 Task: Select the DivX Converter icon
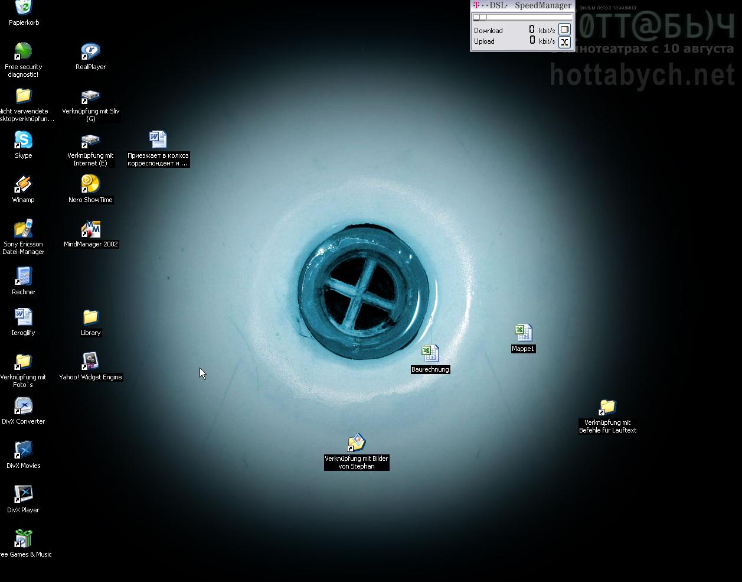pyautogui.click(x=23, y=407)
